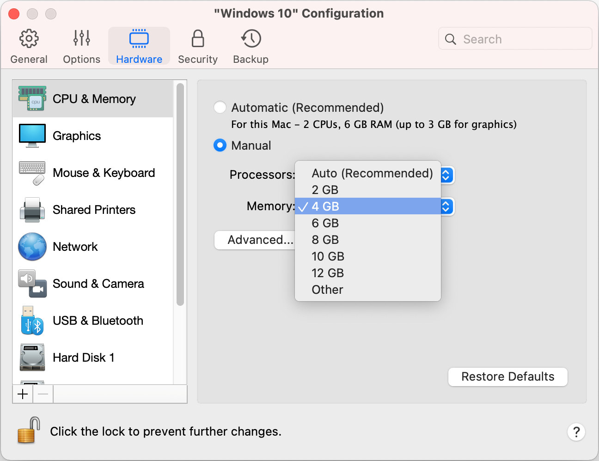Viewport: 599px width, 461px height.
Task: Select the USB & Bluetooth icon
Action: click(x=32, y=321)
